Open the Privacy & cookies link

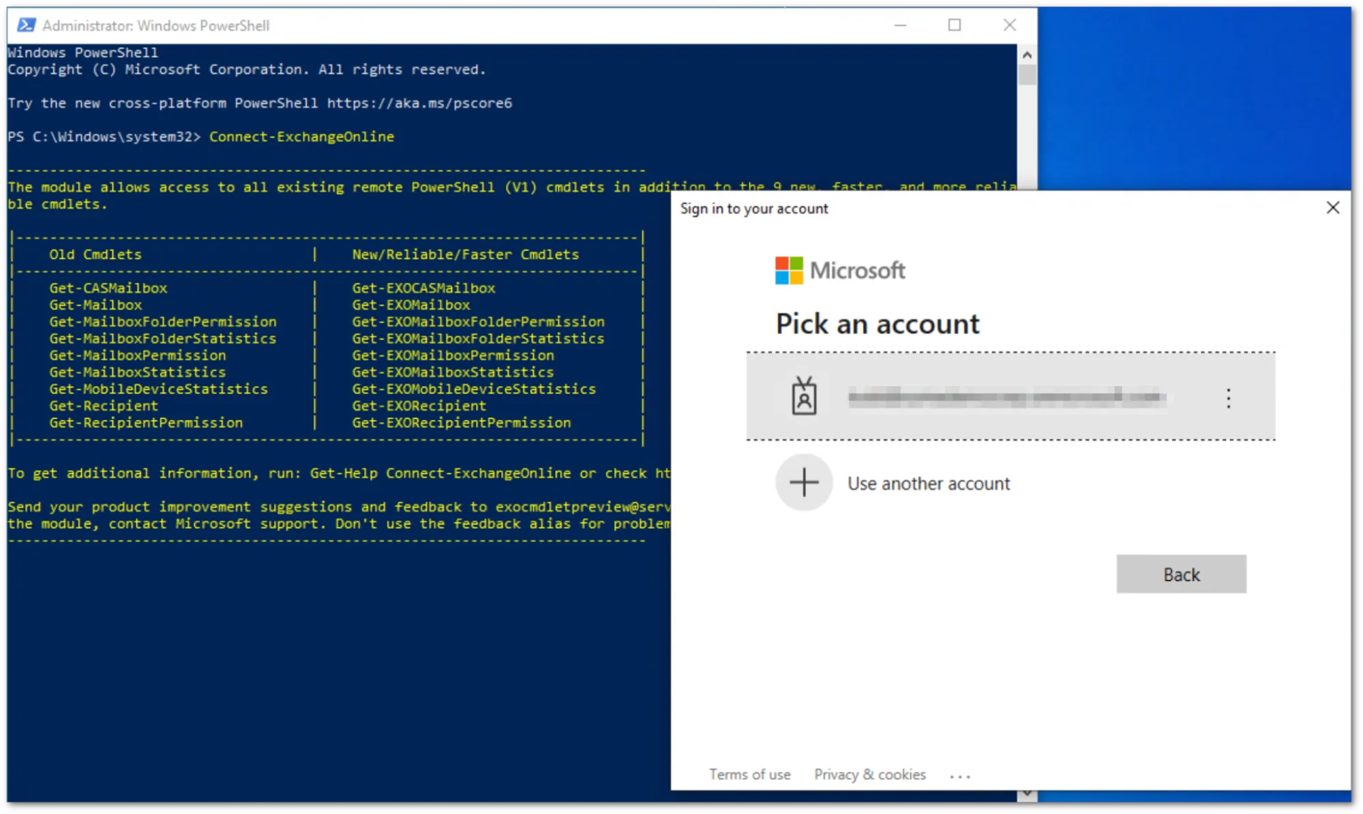pyautogui.click(x=869, y=774)
